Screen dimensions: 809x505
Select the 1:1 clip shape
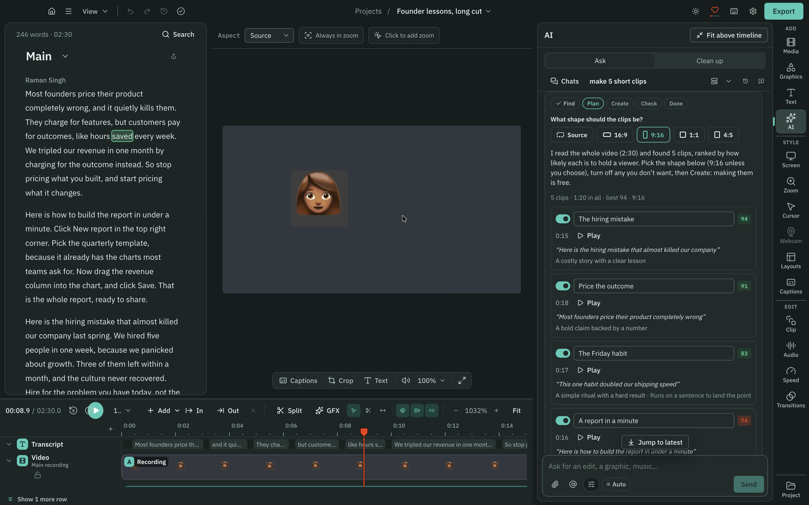tap(689, 135)
